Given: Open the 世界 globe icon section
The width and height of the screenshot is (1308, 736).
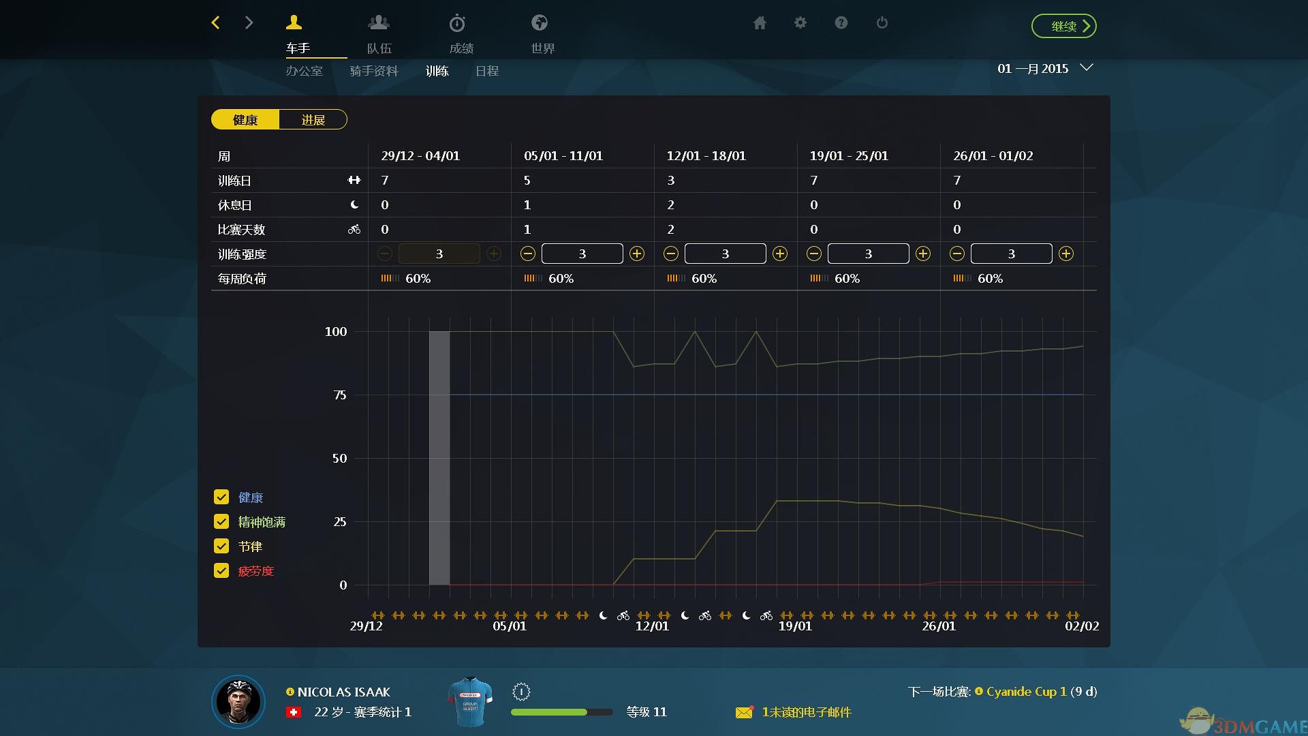Looking at the screenshot, I should [540, 24].
